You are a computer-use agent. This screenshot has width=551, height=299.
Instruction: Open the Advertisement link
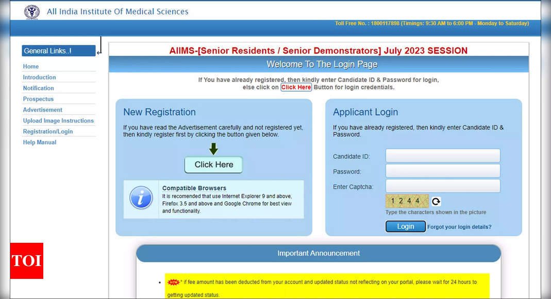point(42,110)
